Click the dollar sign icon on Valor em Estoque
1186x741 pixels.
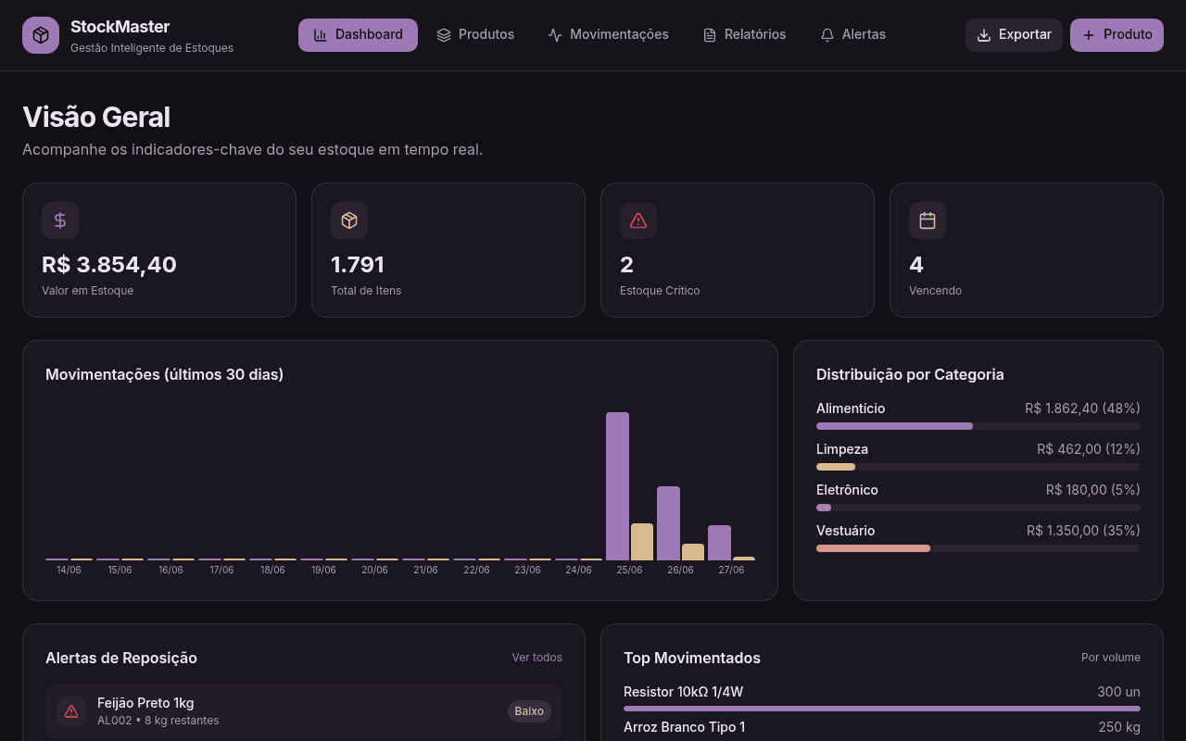60,220
